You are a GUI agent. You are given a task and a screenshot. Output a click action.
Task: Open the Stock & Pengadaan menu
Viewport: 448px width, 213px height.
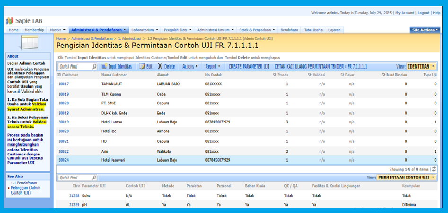[256, 30]
